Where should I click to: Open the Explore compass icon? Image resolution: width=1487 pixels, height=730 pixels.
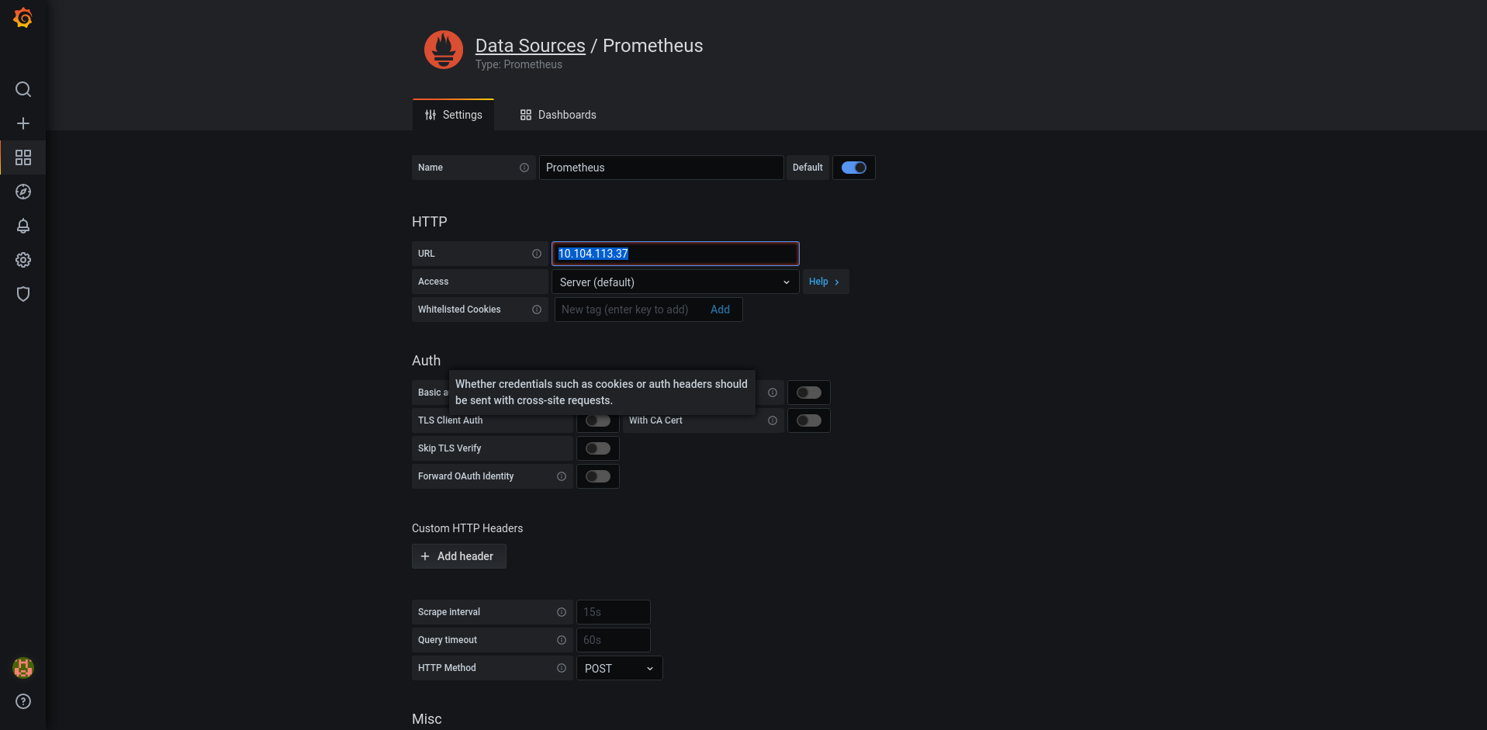[23, 192]
